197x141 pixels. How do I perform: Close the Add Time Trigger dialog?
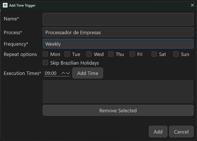(x=192, y=5)
